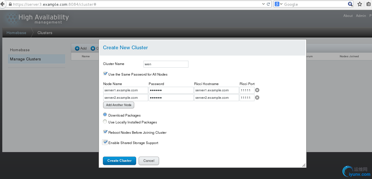
Task: Click the Add cluster plus icon
Action: 77,48
